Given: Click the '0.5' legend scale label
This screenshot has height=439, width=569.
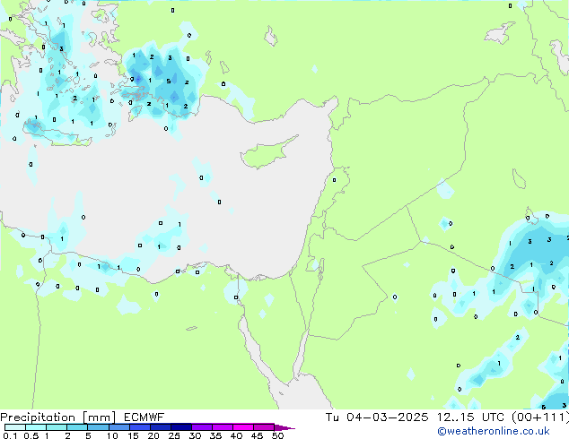Looking at the screenshot, I should click(31, 435).
